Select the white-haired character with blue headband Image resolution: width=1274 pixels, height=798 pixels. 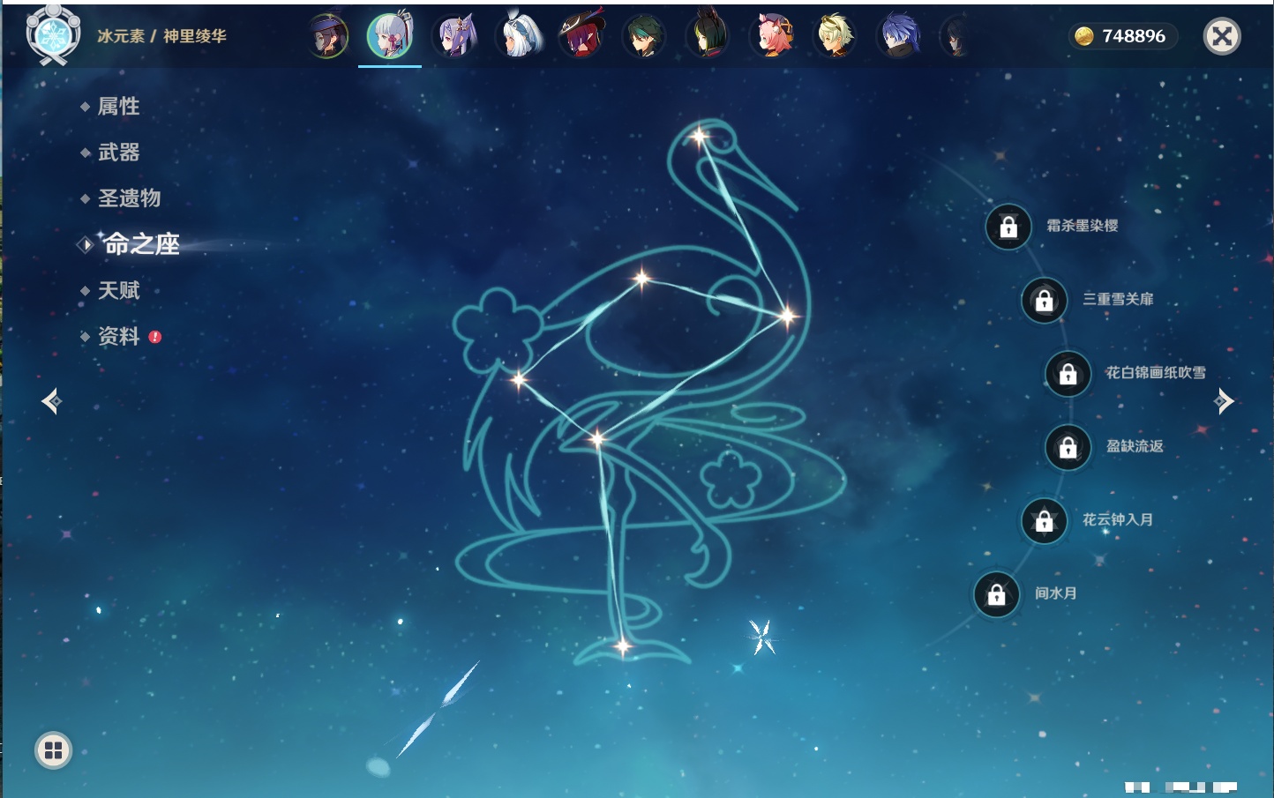[x=519, y=37]
